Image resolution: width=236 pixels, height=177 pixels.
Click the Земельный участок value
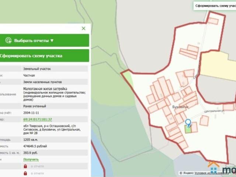(37, 69)
